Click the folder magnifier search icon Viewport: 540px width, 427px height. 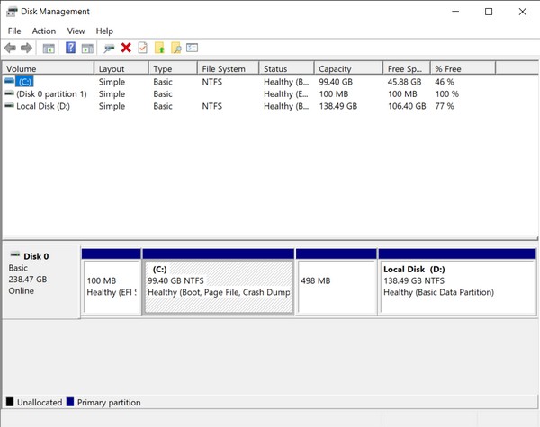point(176,48)
